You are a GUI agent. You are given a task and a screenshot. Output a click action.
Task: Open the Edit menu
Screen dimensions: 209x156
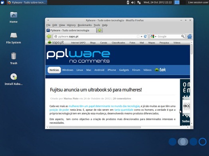point(55,25)
